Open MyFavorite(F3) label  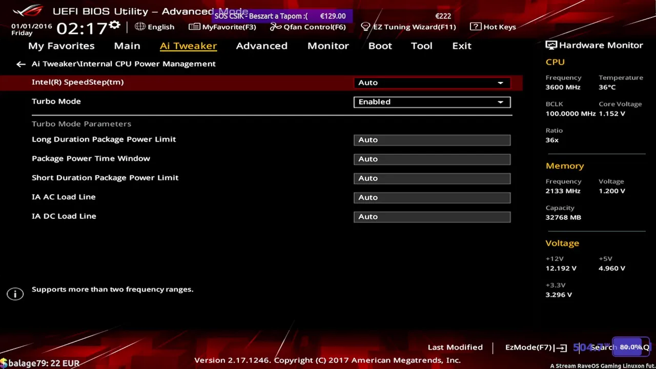click(229, 27)
